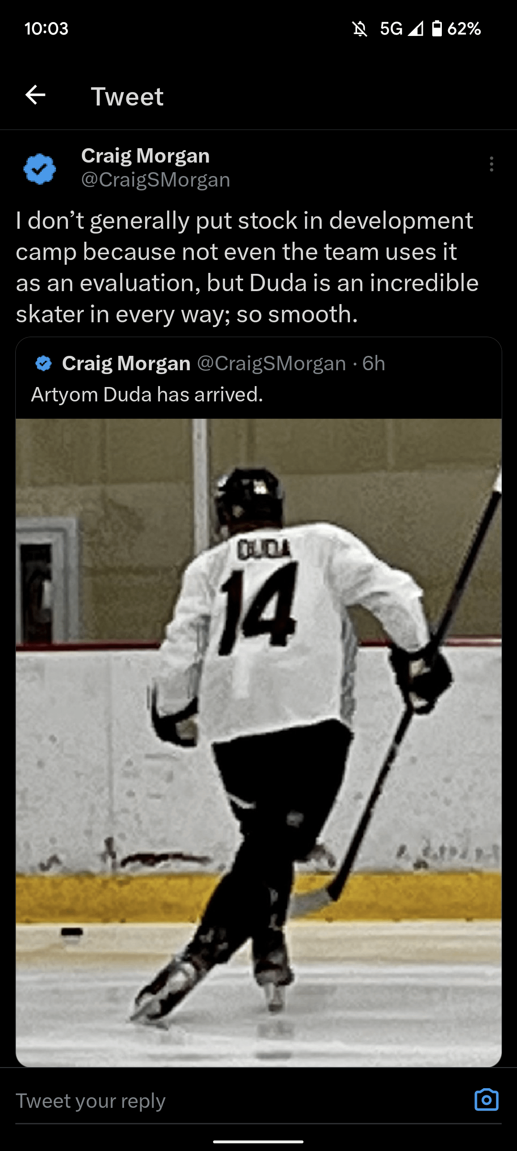Tap the small verified avatar in quoted tweet

click(x=44, y=364)
